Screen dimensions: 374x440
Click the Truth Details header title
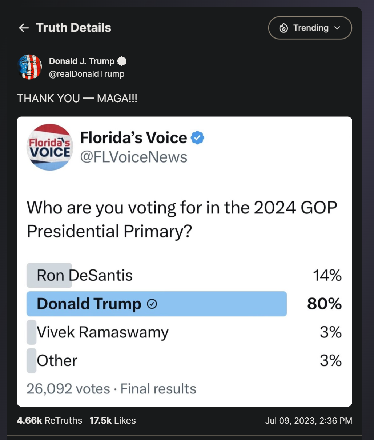(73, 28)
